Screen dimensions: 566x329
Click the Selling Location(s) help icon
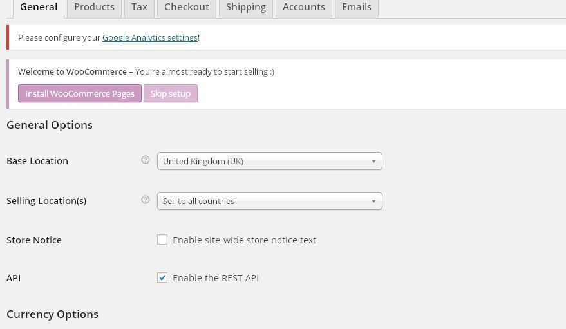(145, 200)
